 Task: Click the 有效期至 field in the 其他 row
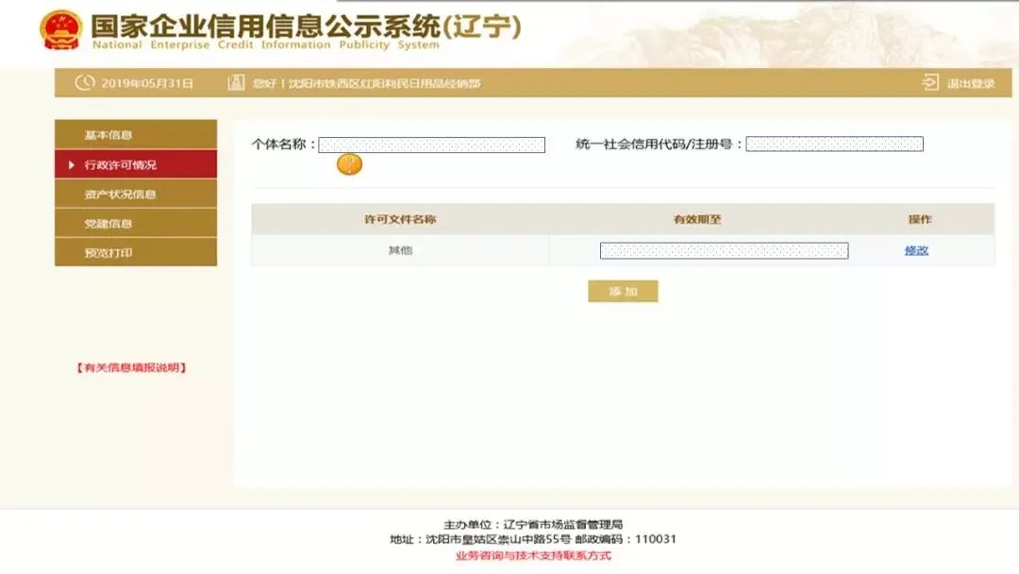pos(724,250)
